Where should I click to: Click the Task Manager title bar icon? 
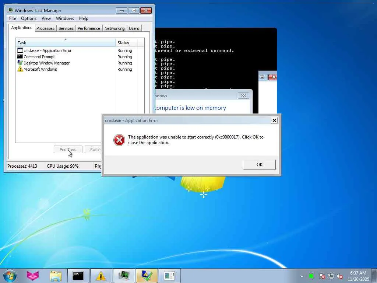click(x=10, y=10)
